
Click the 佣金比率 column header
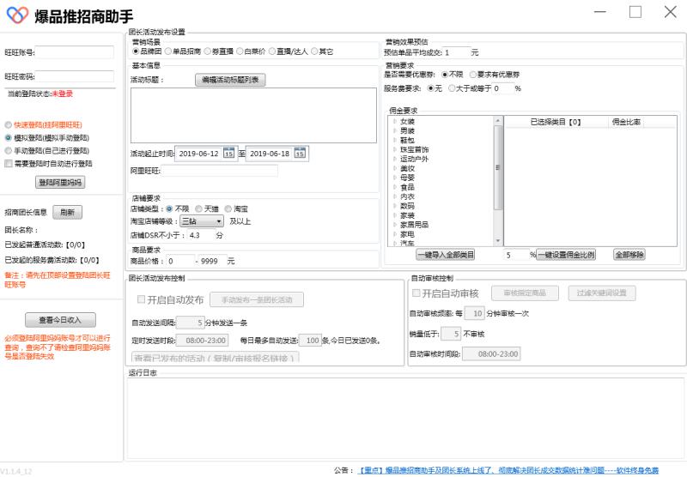tap(626, 122)
